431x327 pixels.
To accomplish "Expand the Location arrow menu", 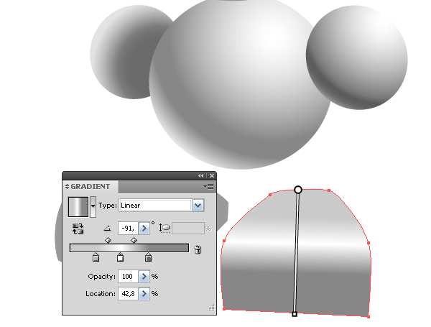I will click(144, 294).
